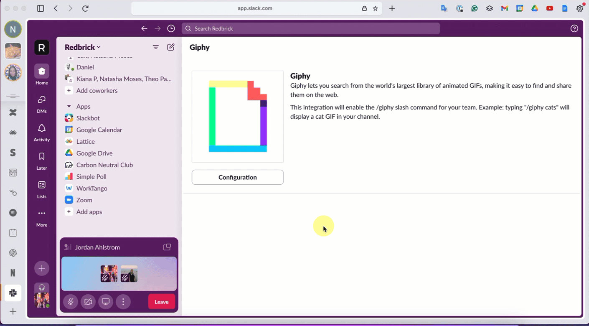Open the Slack history clock
This screenshot has width=589, height=326.
(x=171, y=28)
